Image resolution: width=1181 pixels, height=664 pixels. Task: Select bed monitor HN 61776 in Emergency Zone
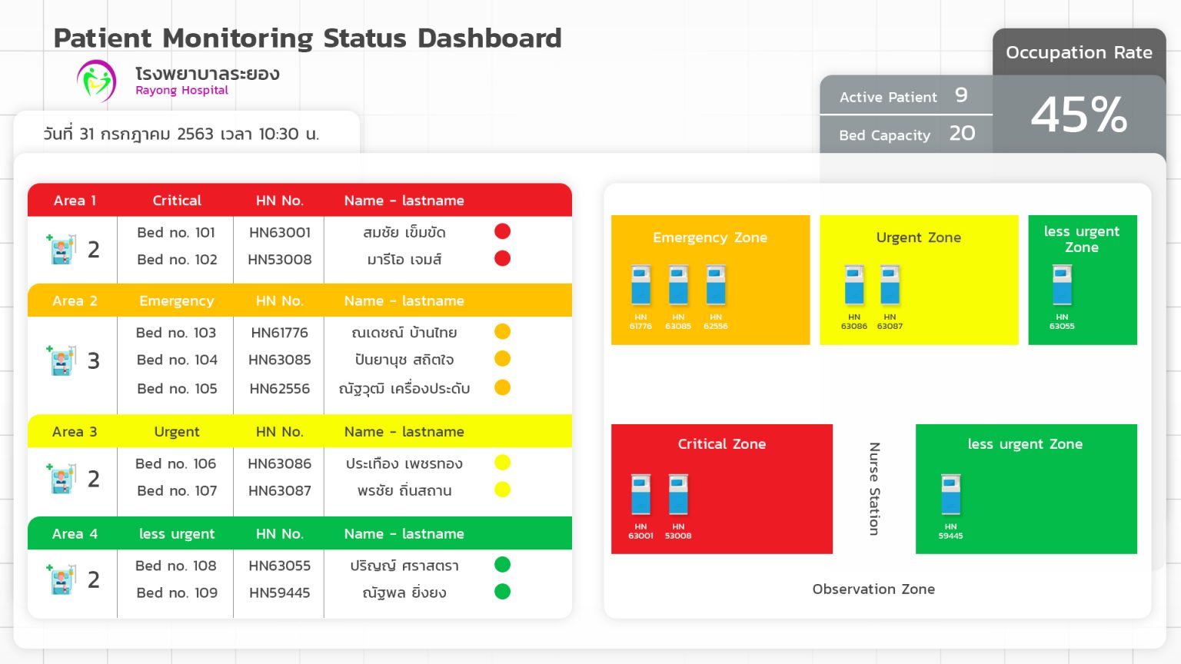point(640,286)
